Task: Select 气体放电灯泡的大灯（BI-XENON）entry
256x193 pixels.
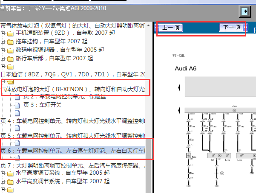Action: point(73,89)
